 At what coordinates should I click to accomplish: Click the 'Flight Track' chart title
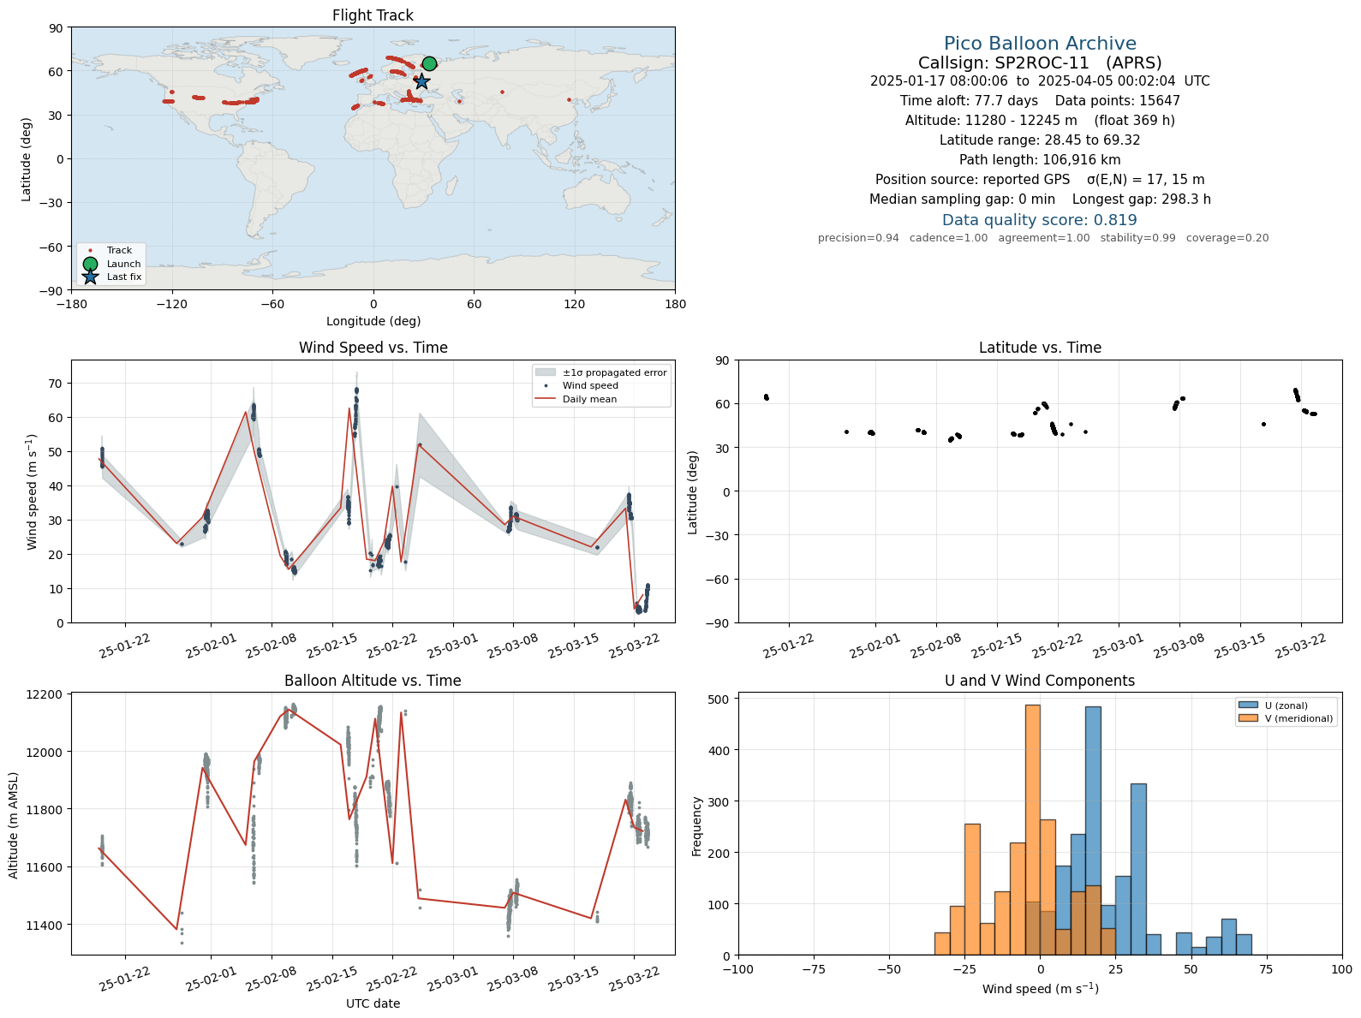tap(373, 15)
